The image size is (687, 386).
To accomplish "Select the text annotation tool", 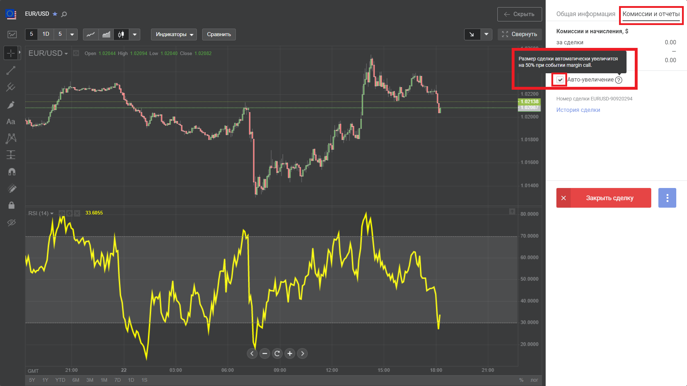I will click(11, 122).
